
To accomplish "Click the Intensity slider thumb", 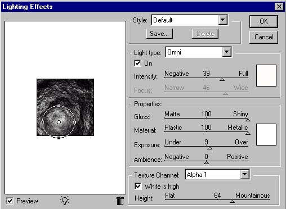I will click(x=222, y=80).
